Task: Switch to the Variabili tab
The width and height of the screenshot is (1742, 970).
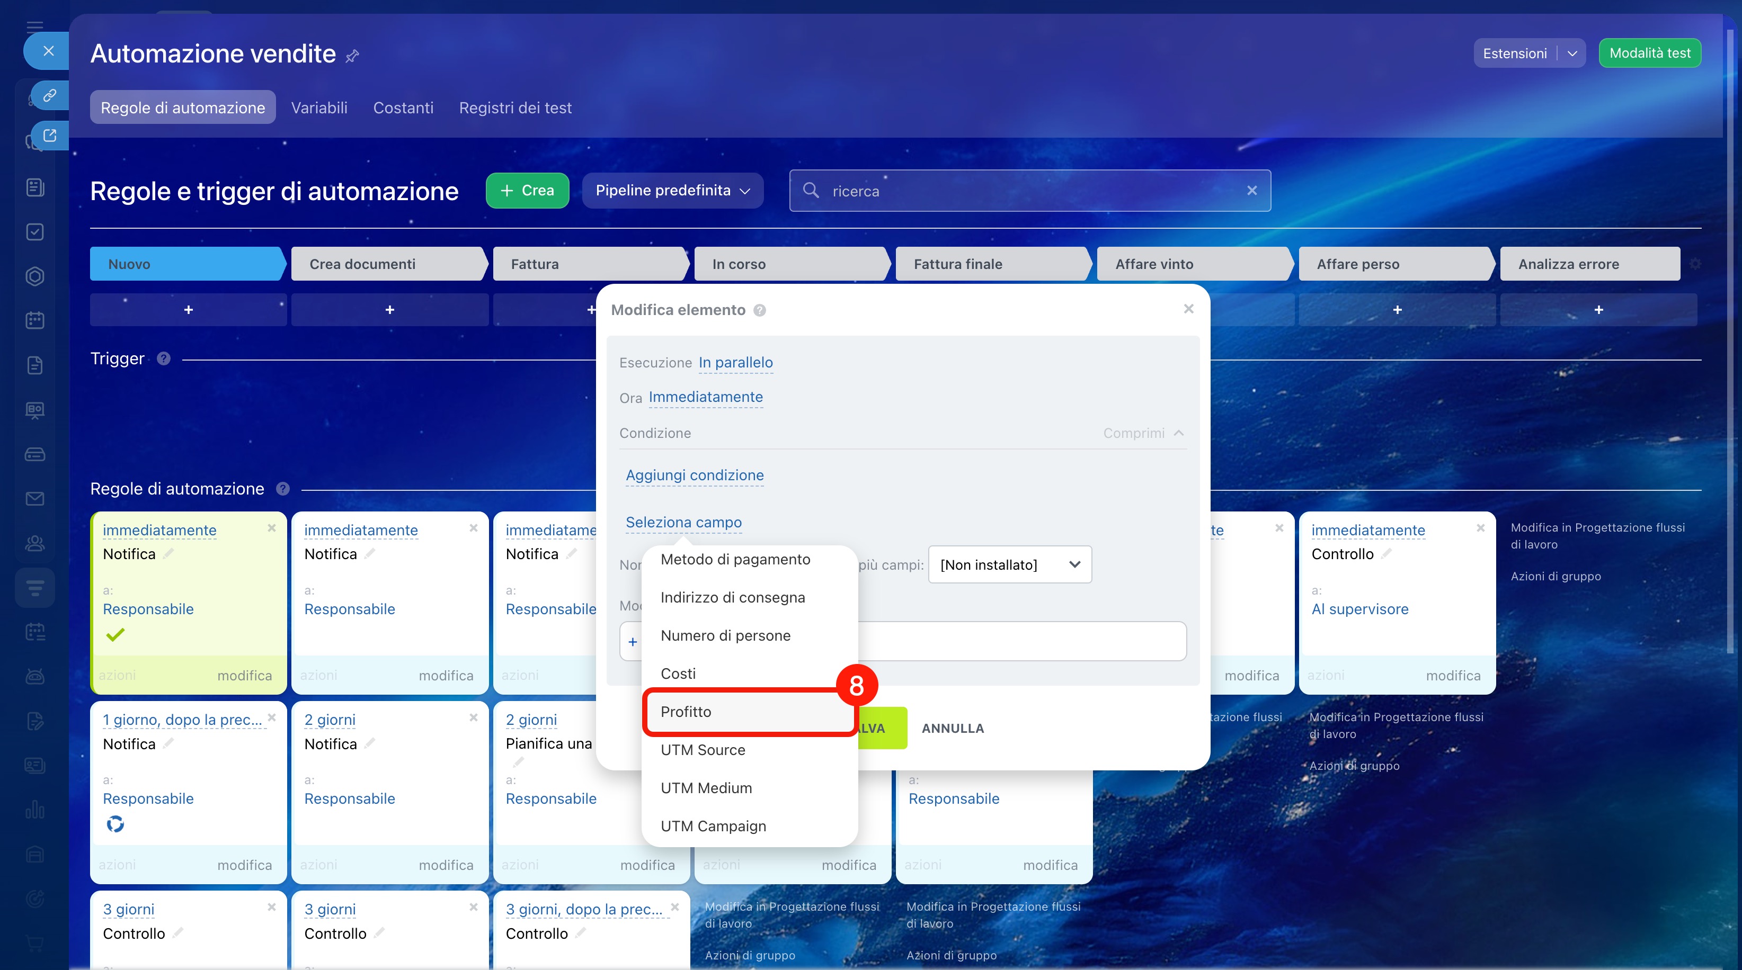Action: pos(319,107)
